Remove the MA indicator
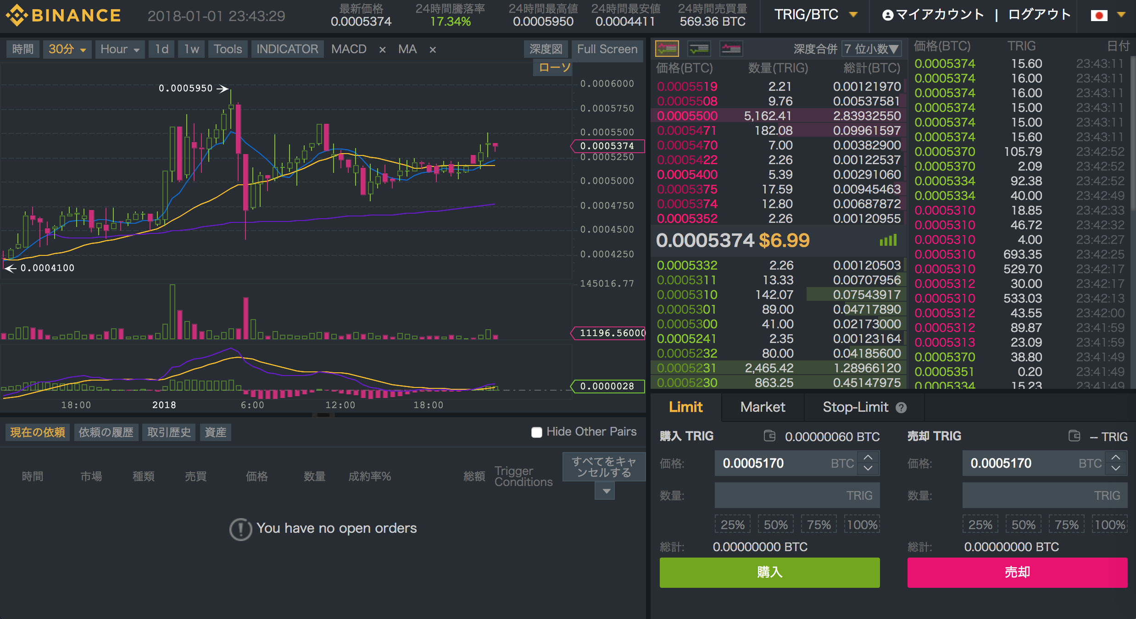 pyautogui.click(x=433, y=50)
